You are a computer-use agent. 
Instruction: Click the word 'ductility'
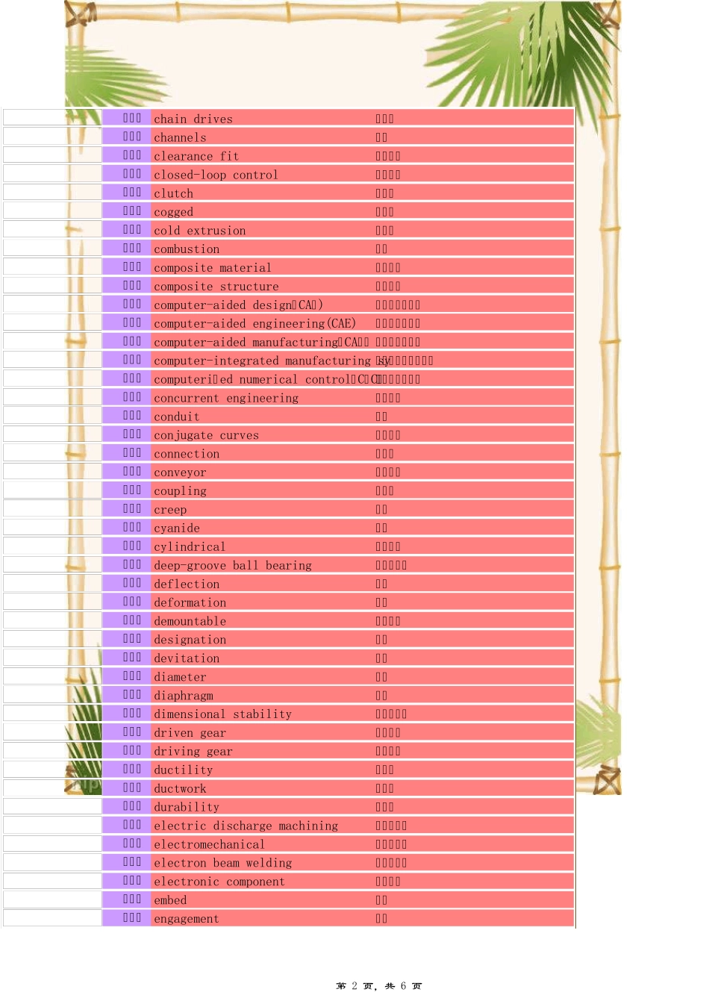[x=183, y=770]
